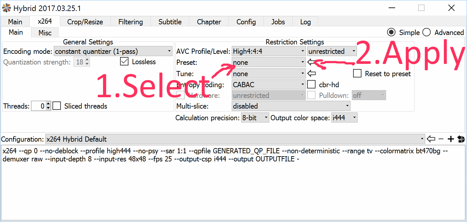The image size is (467, 222).
Task: Open the AVC Profile High4:4:4 dropdown
Action: (x=268, y=51)
